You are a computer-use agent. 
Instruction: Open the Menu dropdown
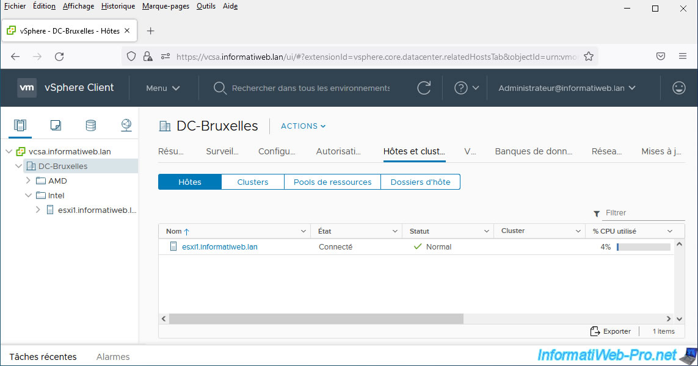tap(163, 88)
